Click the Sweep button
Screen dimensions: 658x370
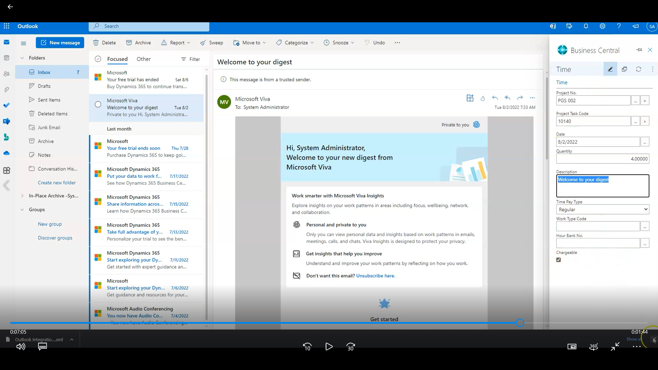[212, 43]
